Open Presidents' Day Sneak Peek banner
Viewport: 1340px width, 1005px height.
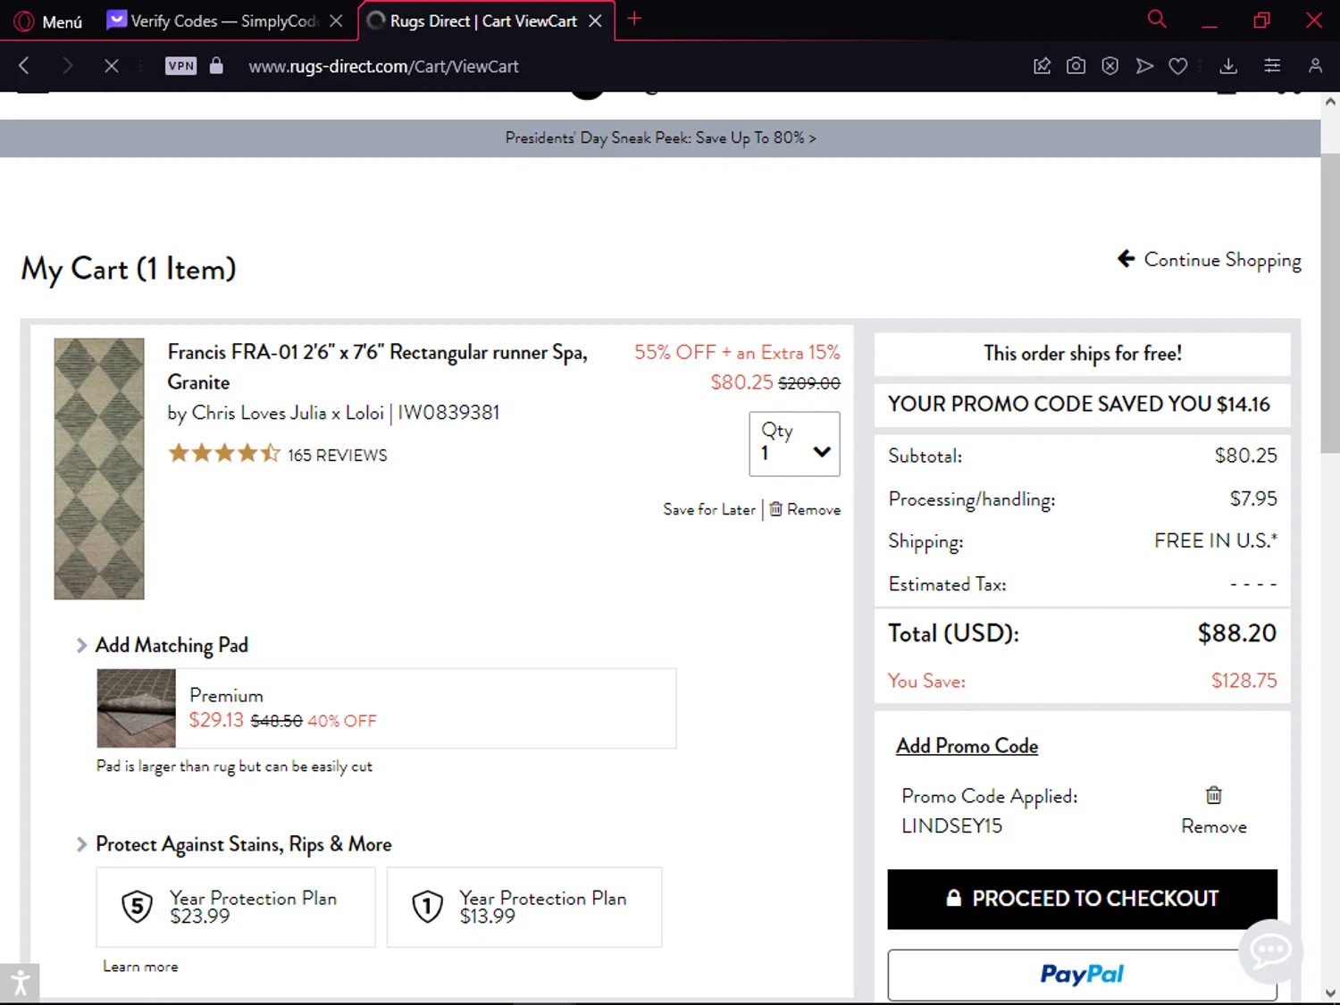click(660, 138)
